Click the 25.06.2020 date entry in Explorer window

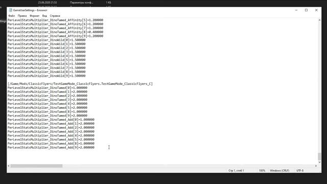pyautogui.click(x=48, y=3)
